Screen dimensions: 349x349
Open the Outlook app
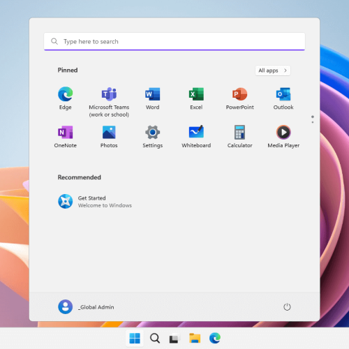click(x=283, y=98)
